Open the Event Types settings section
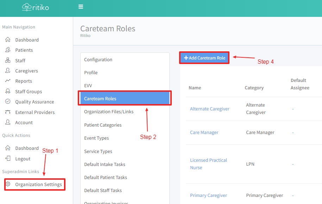322x204 pixels. (x=96, y=138)
